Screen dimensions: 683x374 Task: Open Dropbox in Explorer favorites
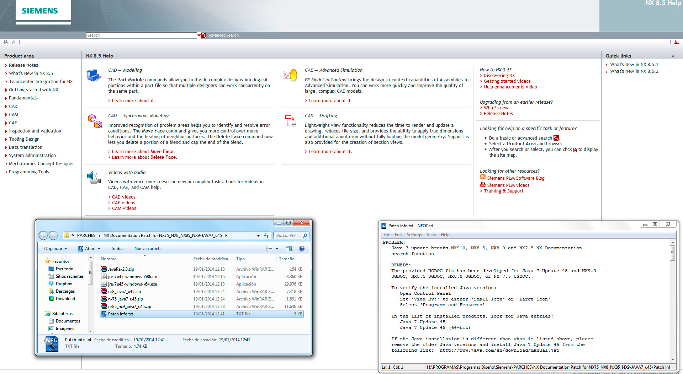64,283
